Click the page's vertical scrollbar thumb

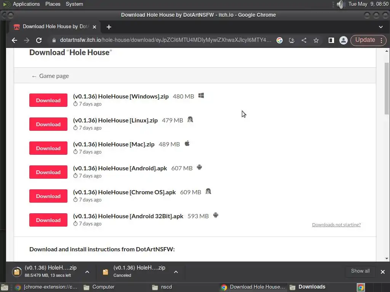[x=387, y=88]
